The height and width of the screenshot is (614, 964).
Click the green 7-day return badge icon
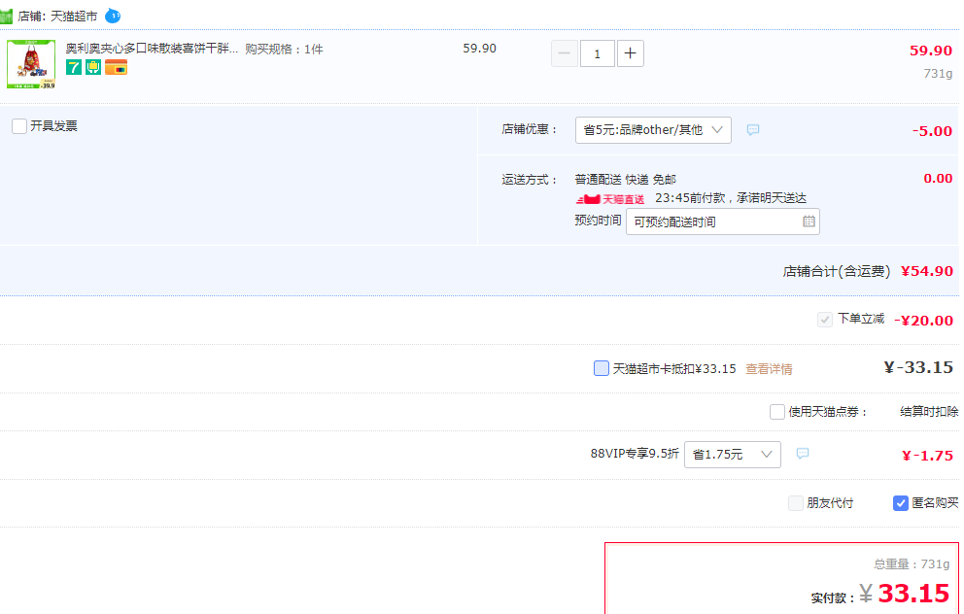(x=74, y=67)
